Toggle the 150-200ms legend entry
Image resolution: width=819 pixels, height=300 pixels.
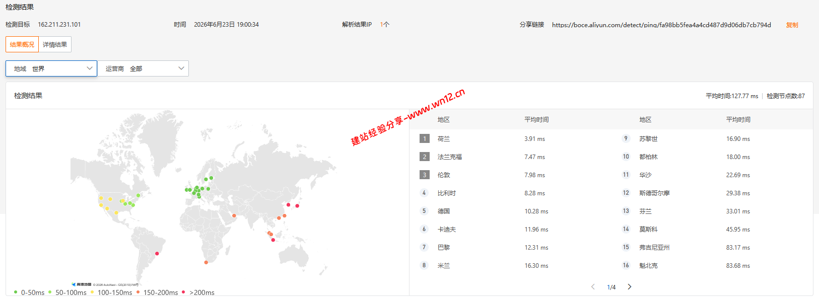click(x=157, y=292)
